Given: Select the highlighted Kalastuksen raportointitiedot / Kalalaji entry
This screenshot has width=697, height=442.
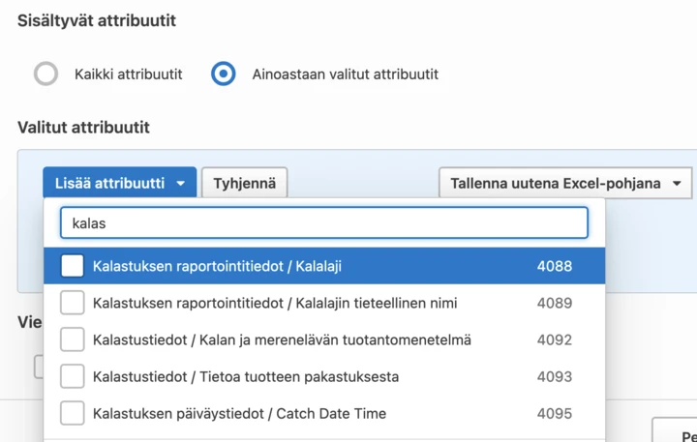Looking at the screenshot, I should [218, 266].
